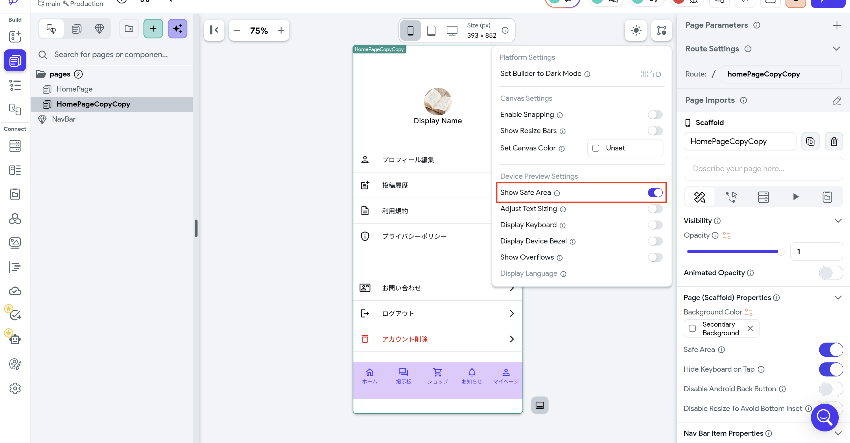Image resolution: width=850 pixels, height=443 pixels.
Task: Duplicate scaffold with copy icon
Action: (810, 141)
